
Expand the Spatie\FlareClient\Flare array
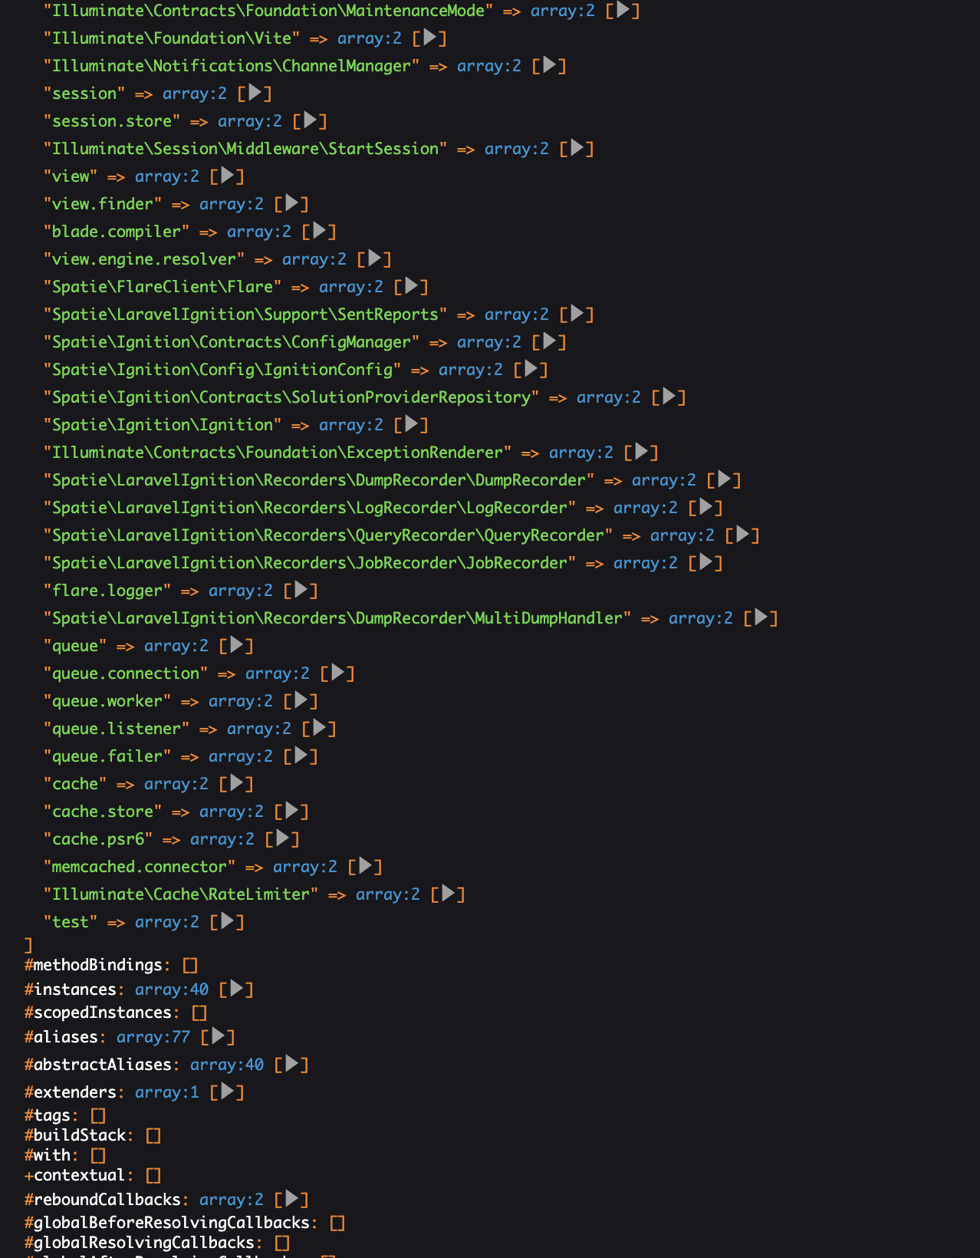tap(412, 287)
